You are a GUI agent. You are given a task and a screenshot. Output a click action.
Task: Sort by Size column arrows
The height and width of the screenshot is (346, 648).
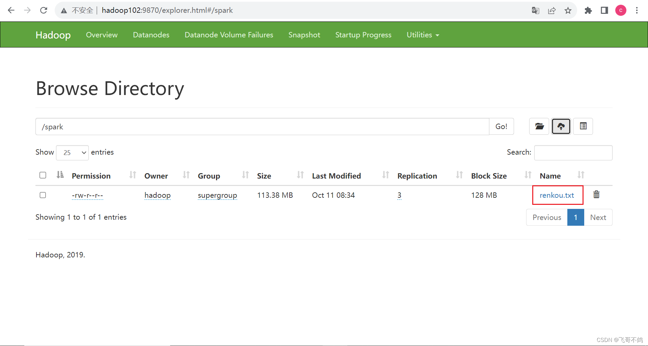coord(300,175)
